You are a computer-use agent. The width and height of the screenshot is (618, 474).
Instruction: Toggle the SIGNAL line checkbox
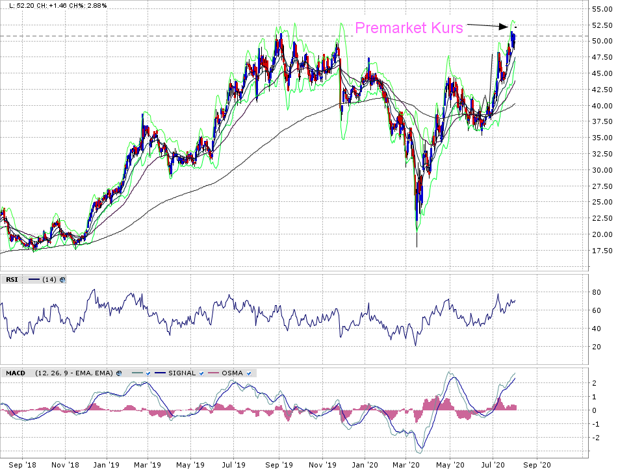[203, 373]
